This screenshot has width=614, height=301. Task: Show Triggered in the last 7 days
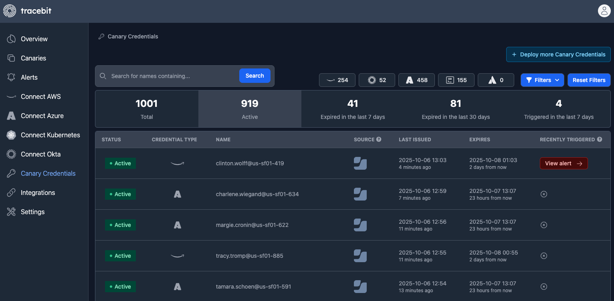click(559, 109)
